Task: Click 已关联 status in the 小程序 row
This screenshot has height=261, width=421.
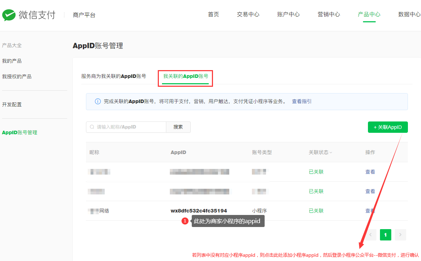Action: [316, 211]
